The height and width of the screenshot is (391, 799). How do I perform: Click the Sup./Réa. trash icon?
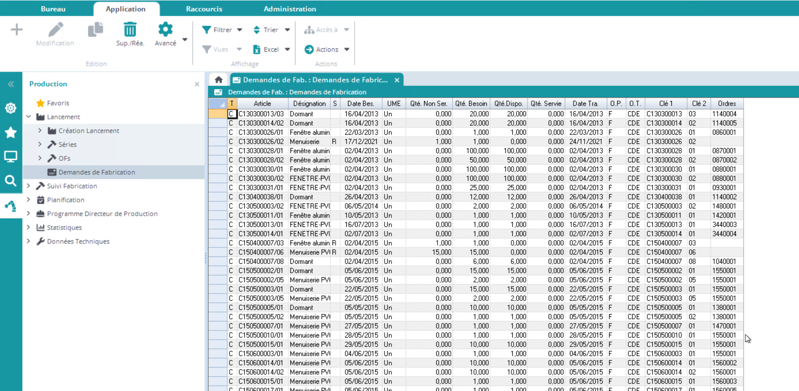[x=130, y=30]
